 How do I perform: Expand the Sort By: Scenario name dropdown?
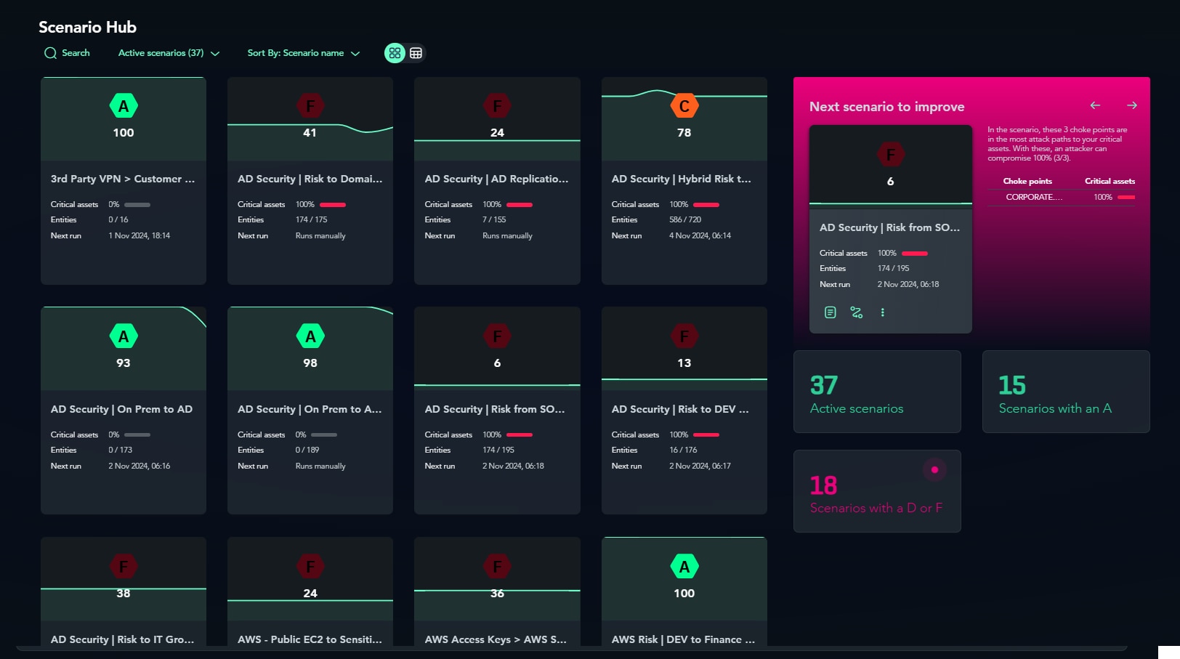click(303, 53)
